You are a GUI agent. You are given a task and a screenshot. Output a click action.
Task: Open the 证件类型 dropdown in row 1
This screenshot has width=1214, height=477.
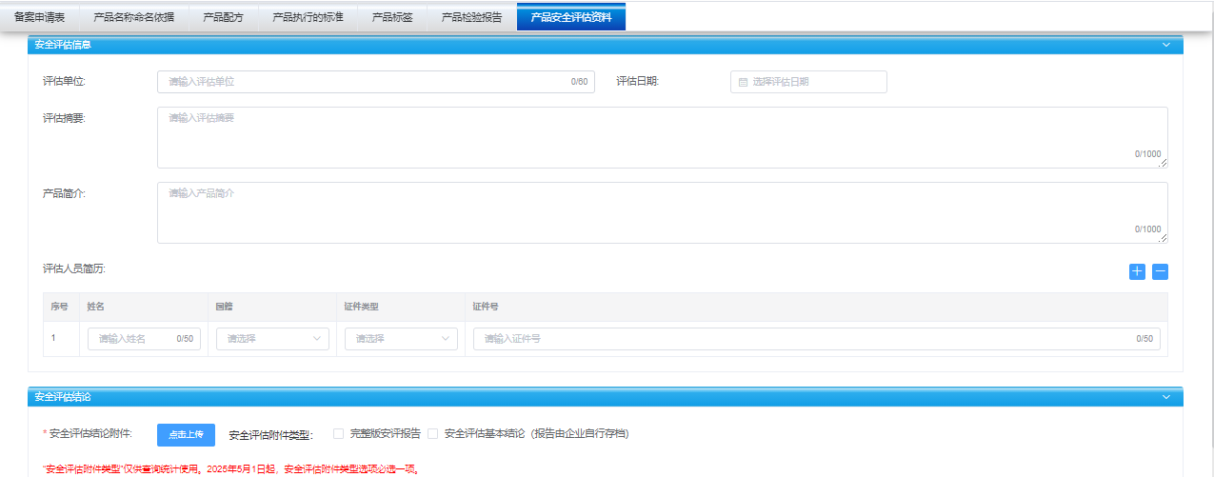coord(401,339)
